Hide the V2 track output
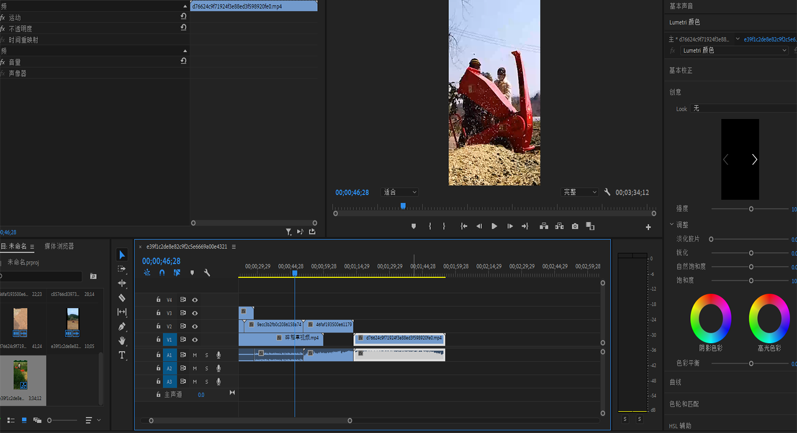This screenshot has width=797, height=433. pyautogui.click(x=194, y=326)
